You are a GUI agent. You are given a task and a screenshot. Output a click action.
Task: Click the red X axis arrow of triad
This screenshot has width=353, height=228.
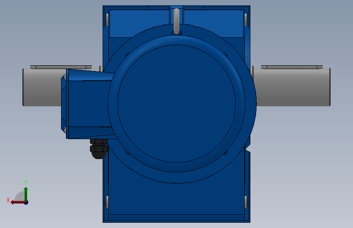(18, 202)
